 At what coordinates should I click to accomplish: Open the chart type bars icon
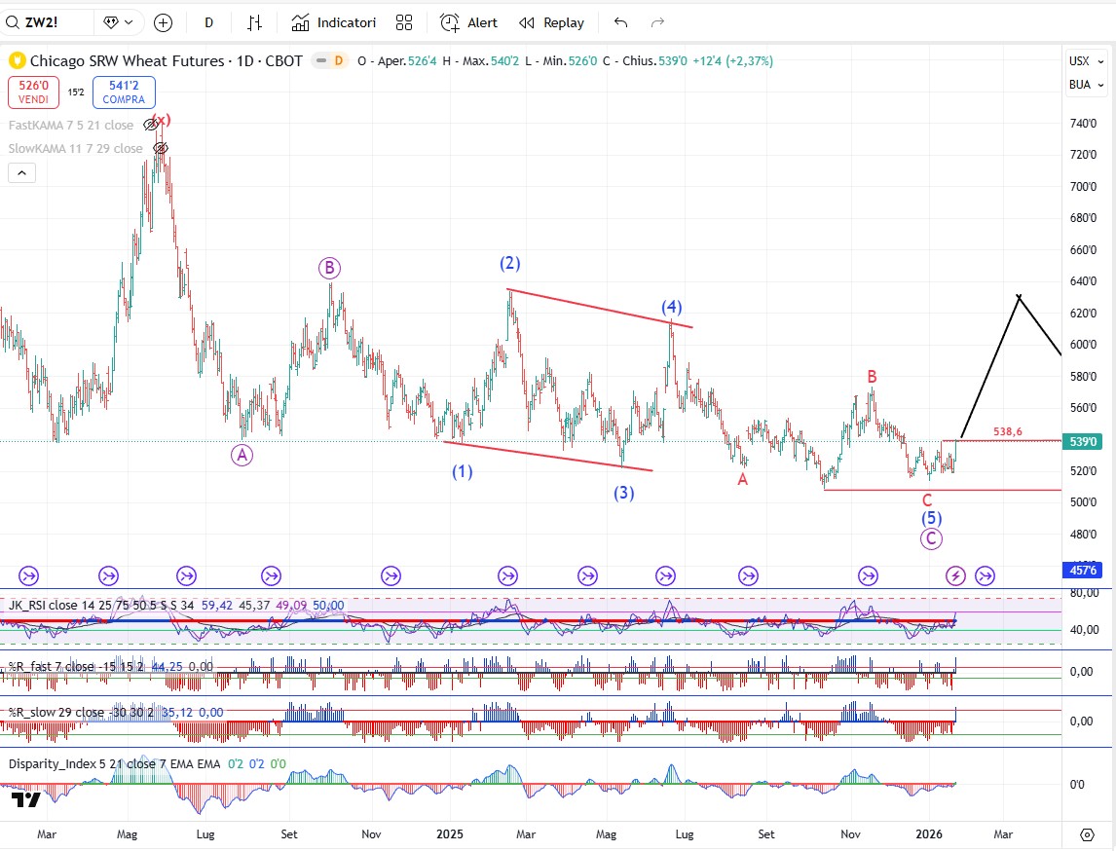click(255, 22)
